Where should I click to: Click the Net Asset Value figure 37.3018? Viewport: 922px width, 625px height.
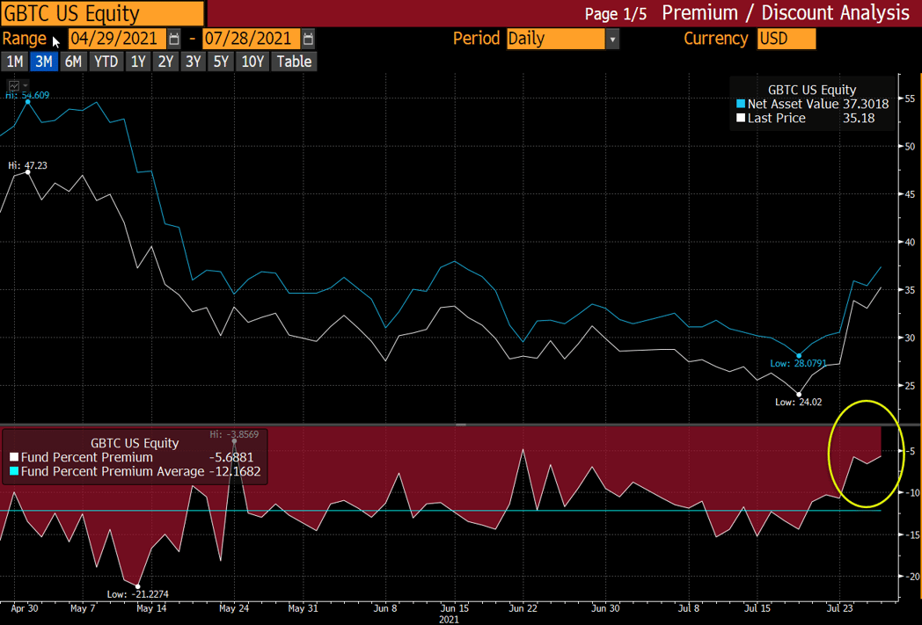(867, 104)
